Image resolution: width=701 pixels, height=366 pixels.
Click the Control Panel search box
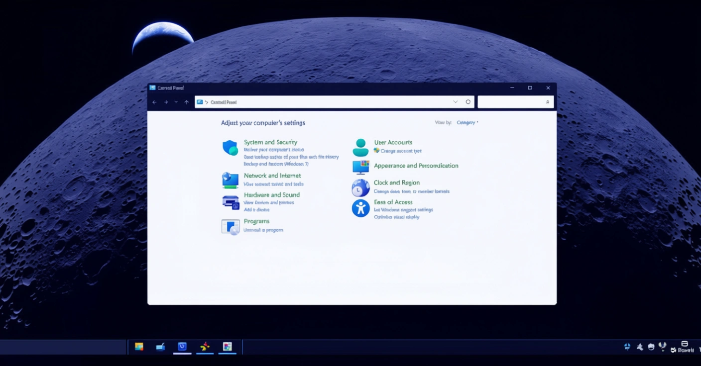click(x=512, y=102)
